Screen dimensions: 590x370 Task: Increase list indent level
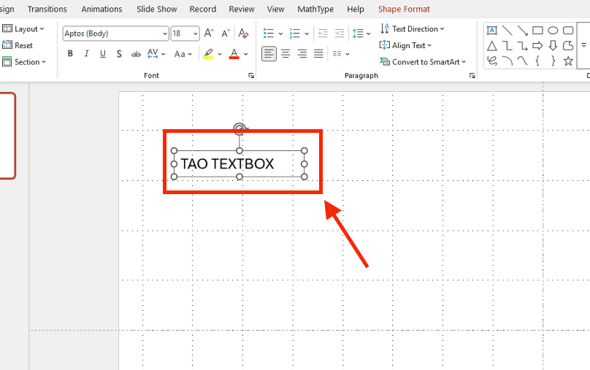pos(340,33)
